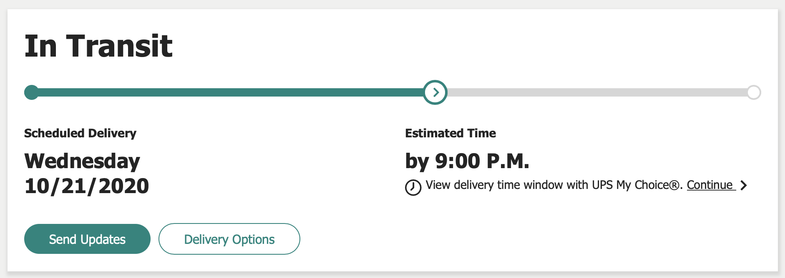This screenshot has width=785, height=278.
Task: Click the Estimated Time label
Action: (x=450, y=133)
